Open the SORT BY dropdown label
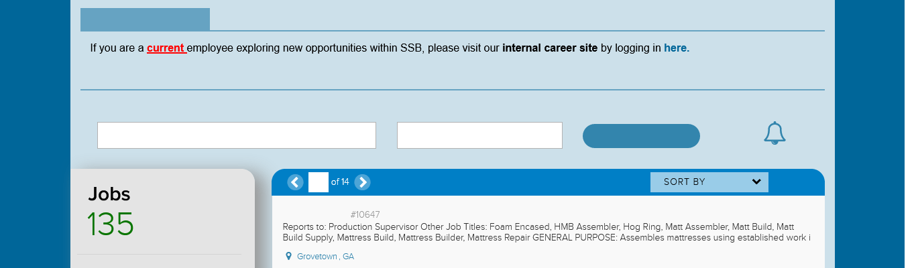916x268 pixels. tap(685, 182)
